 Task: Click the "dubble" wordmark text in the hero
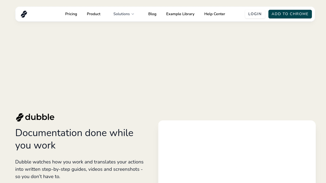click(40, 117)
